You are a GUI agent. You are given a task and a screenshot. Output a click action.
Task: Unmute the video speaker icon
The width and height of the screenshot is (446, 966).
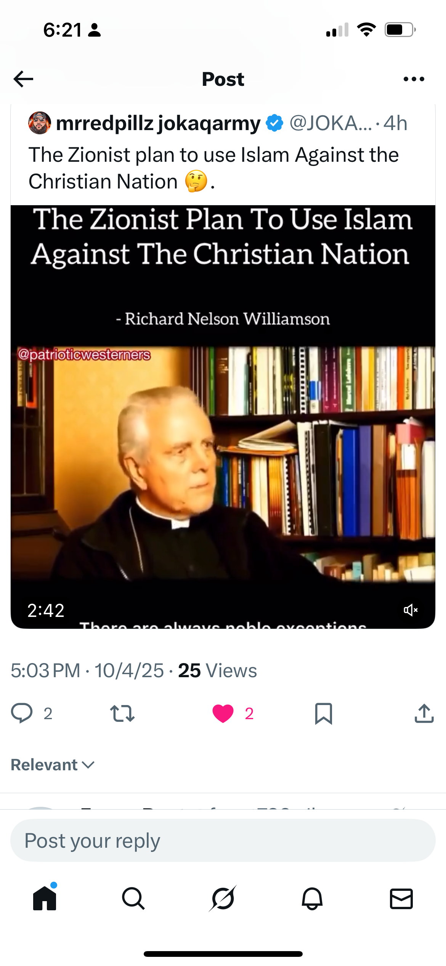(411, 610)
